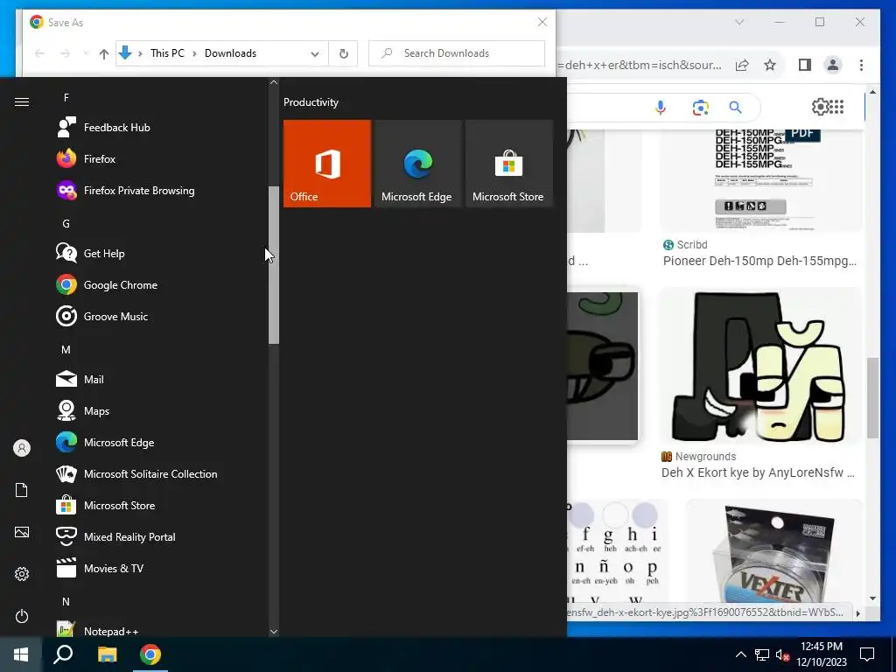This screenshot has height=672, width=896.
Task: Bookmark this page with Chrome's star icon
Action: (770, 65)
